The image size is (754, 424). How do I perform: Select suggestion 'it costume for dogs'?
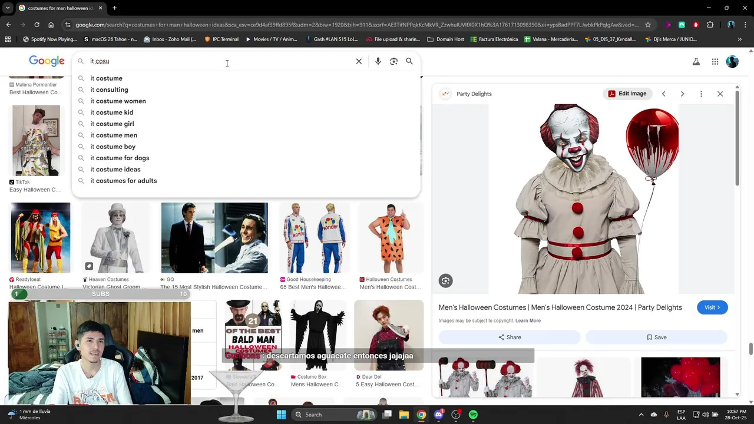click(246, 158)
